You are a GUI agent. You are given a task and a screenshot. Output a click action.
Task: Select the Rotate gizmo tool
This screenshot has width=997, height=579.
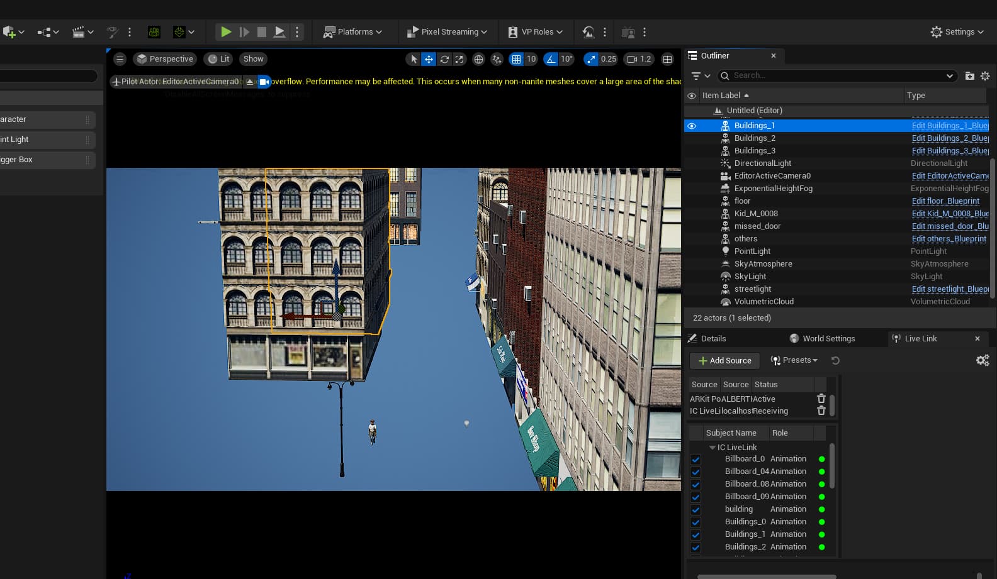click(x=444, y=59)
